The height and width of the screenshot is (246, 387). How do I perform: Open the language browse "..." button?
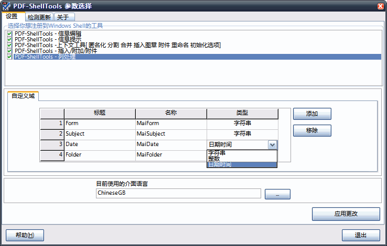click(277, 194)
